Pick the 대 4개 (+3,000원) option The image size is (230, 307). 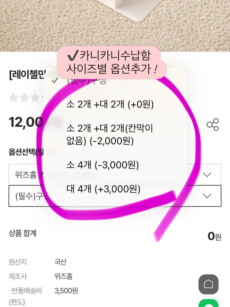tap(103, 189)
